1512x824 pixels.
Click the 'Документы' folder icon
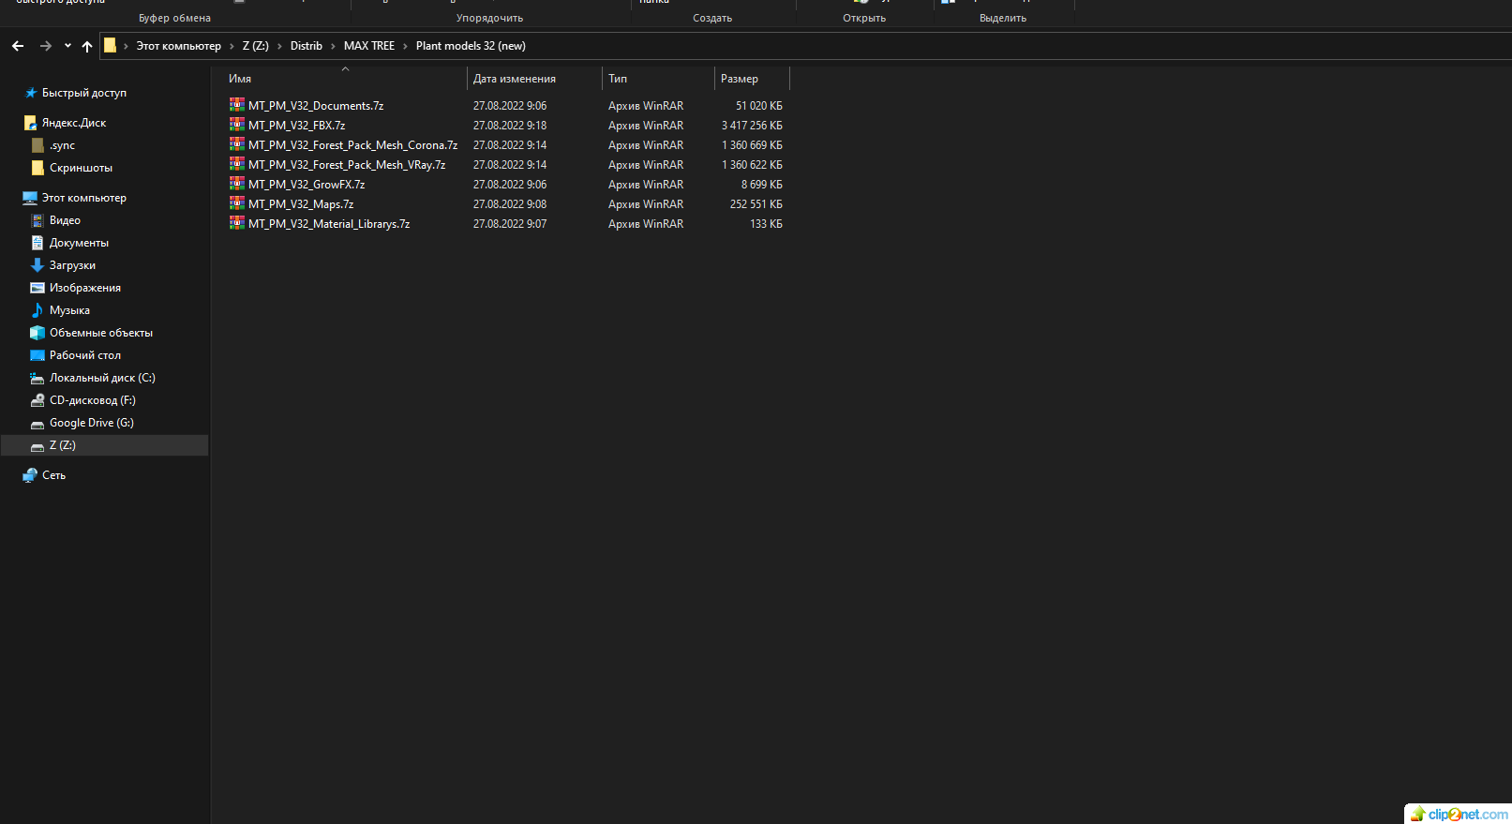coord(37,243)
